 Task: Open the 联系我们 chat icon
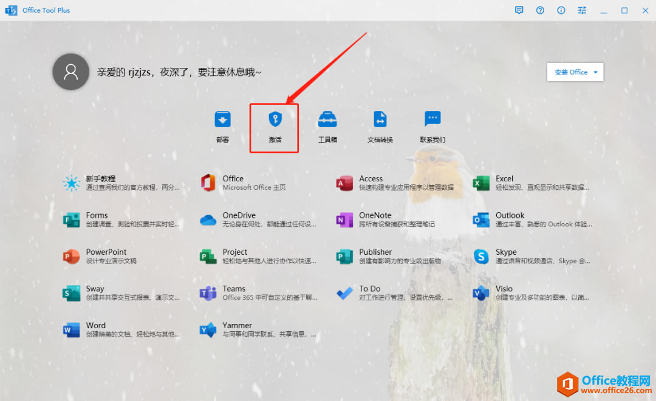pyautogui.click(x=432, y=119)
